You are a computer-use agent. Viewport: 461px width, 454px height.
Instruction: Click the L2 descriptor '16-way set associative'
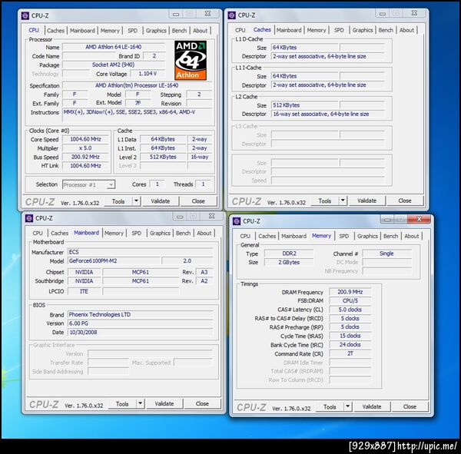click(328, 114)
